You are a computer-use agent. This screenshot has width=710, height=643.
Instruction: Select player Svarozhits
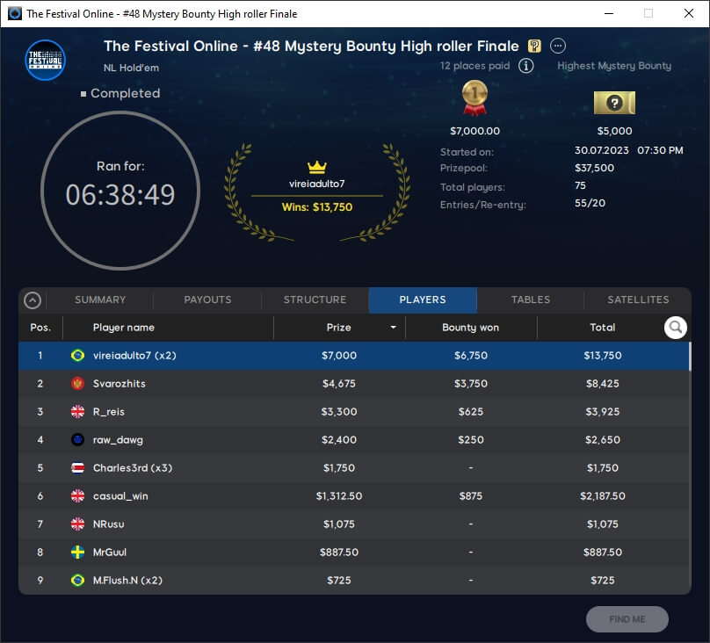(353, 384)
